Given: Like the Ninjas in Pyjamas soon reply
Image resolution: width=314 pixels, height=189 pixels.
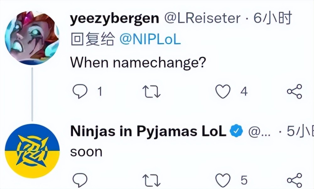Looking at the screenshot, I should [223, 180].
